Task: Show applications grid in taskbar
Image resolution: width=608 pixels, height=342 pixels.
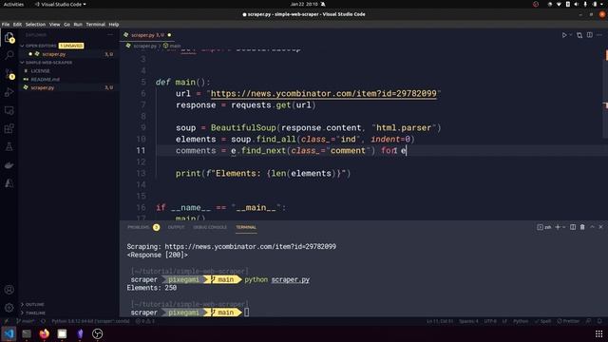Action: pyautogui.click(x=599, y=333)
